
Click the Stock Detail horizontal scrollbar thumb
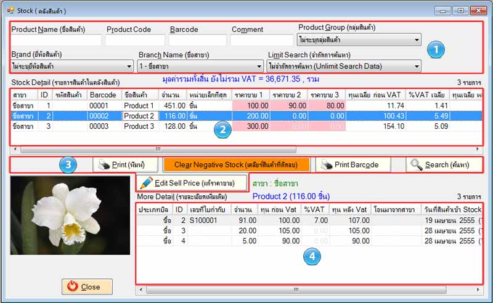158,149
